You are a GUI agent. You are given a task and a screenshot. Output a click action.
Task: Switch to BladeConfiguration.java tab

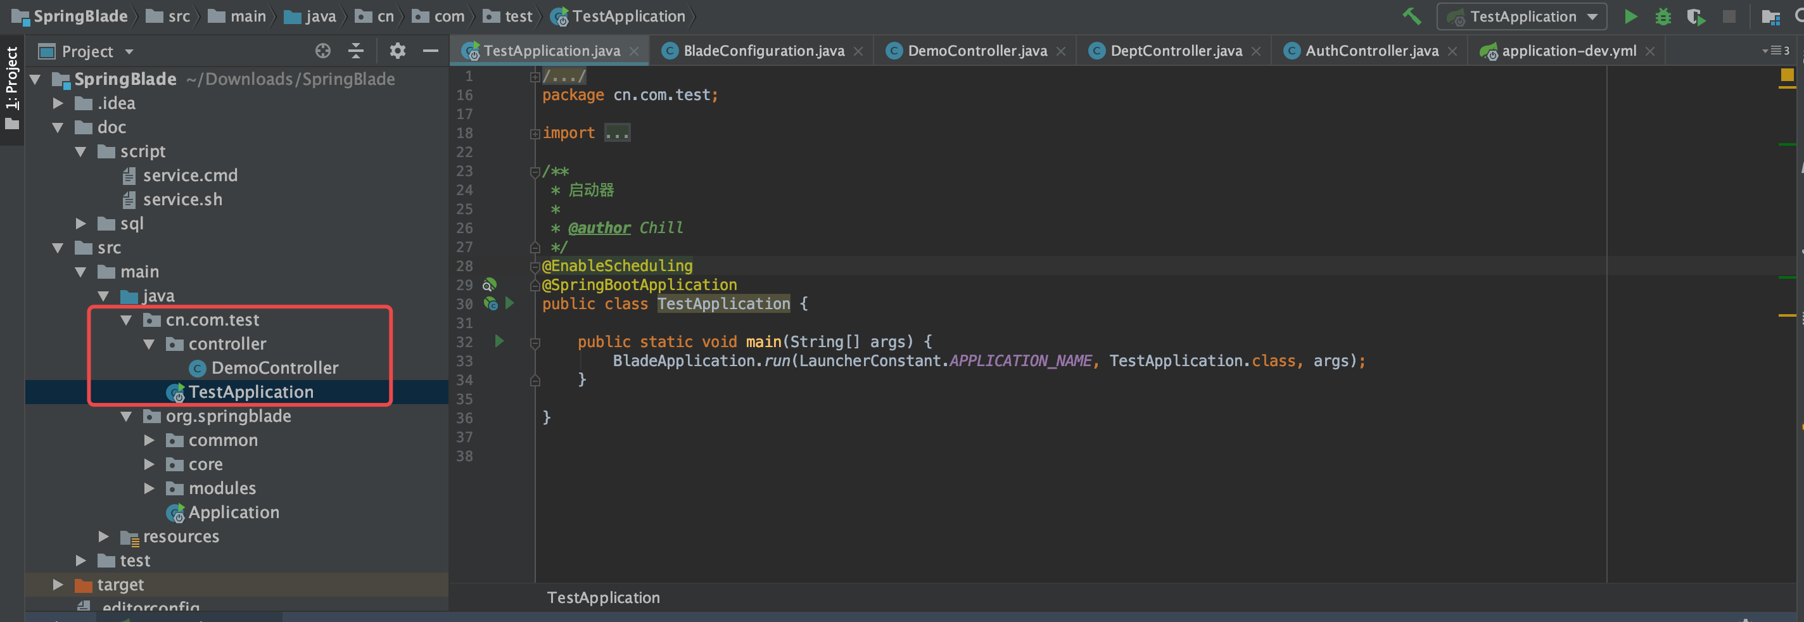coord(763,51)
